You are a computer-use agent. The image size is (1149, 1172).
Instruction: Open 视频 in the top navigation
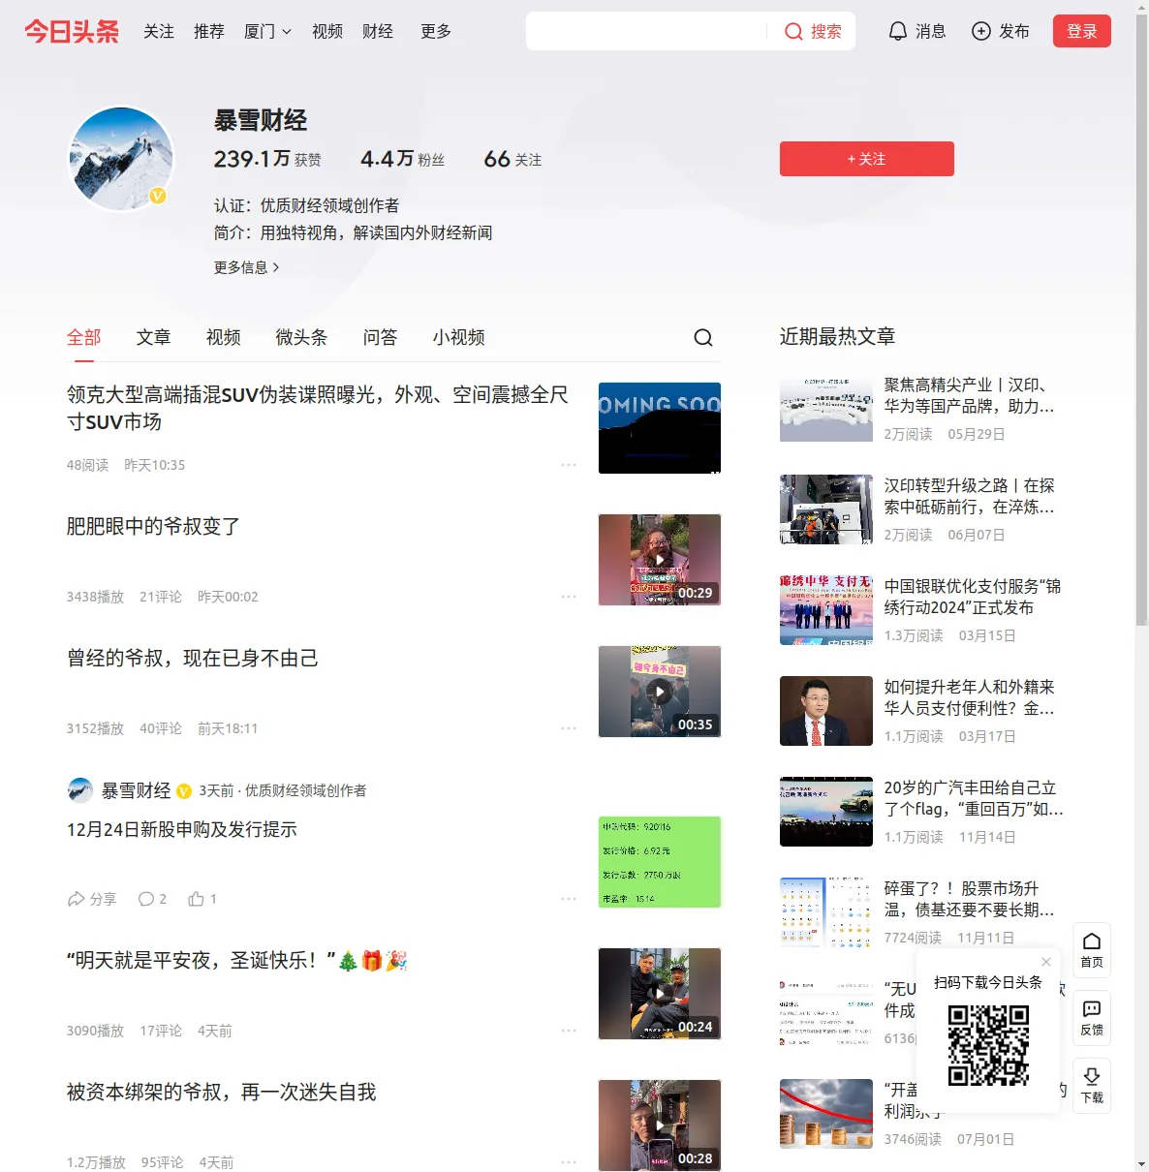click(x=327, y=31)
